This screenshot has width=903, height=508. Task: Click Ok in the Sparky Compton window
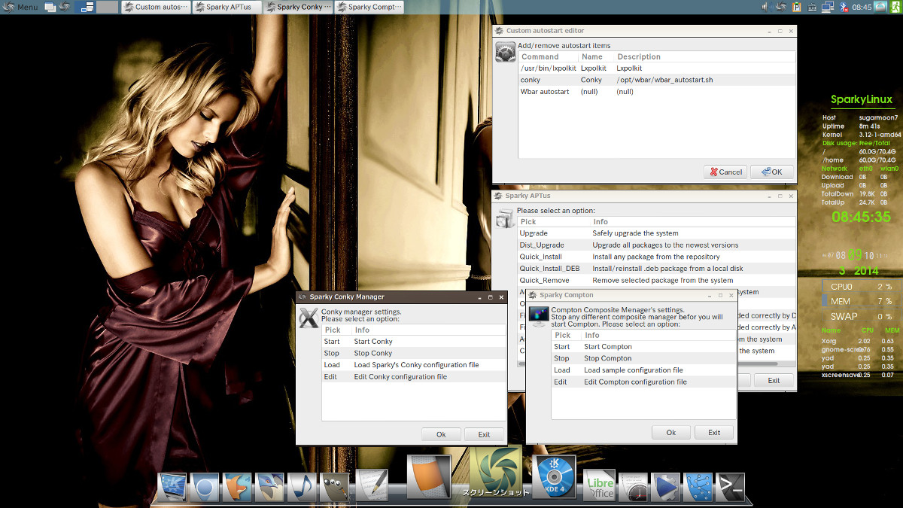click(x=671, y=432)
